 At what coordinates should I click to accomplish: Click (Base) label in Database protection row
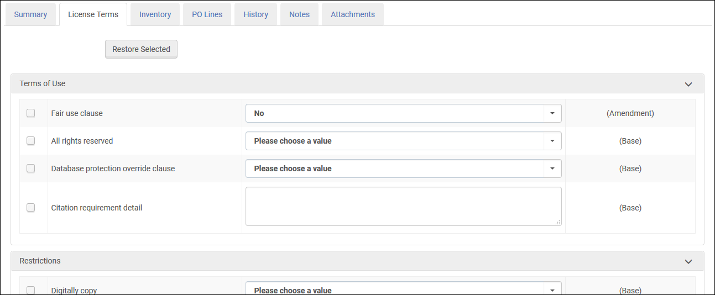pos(630,168)
